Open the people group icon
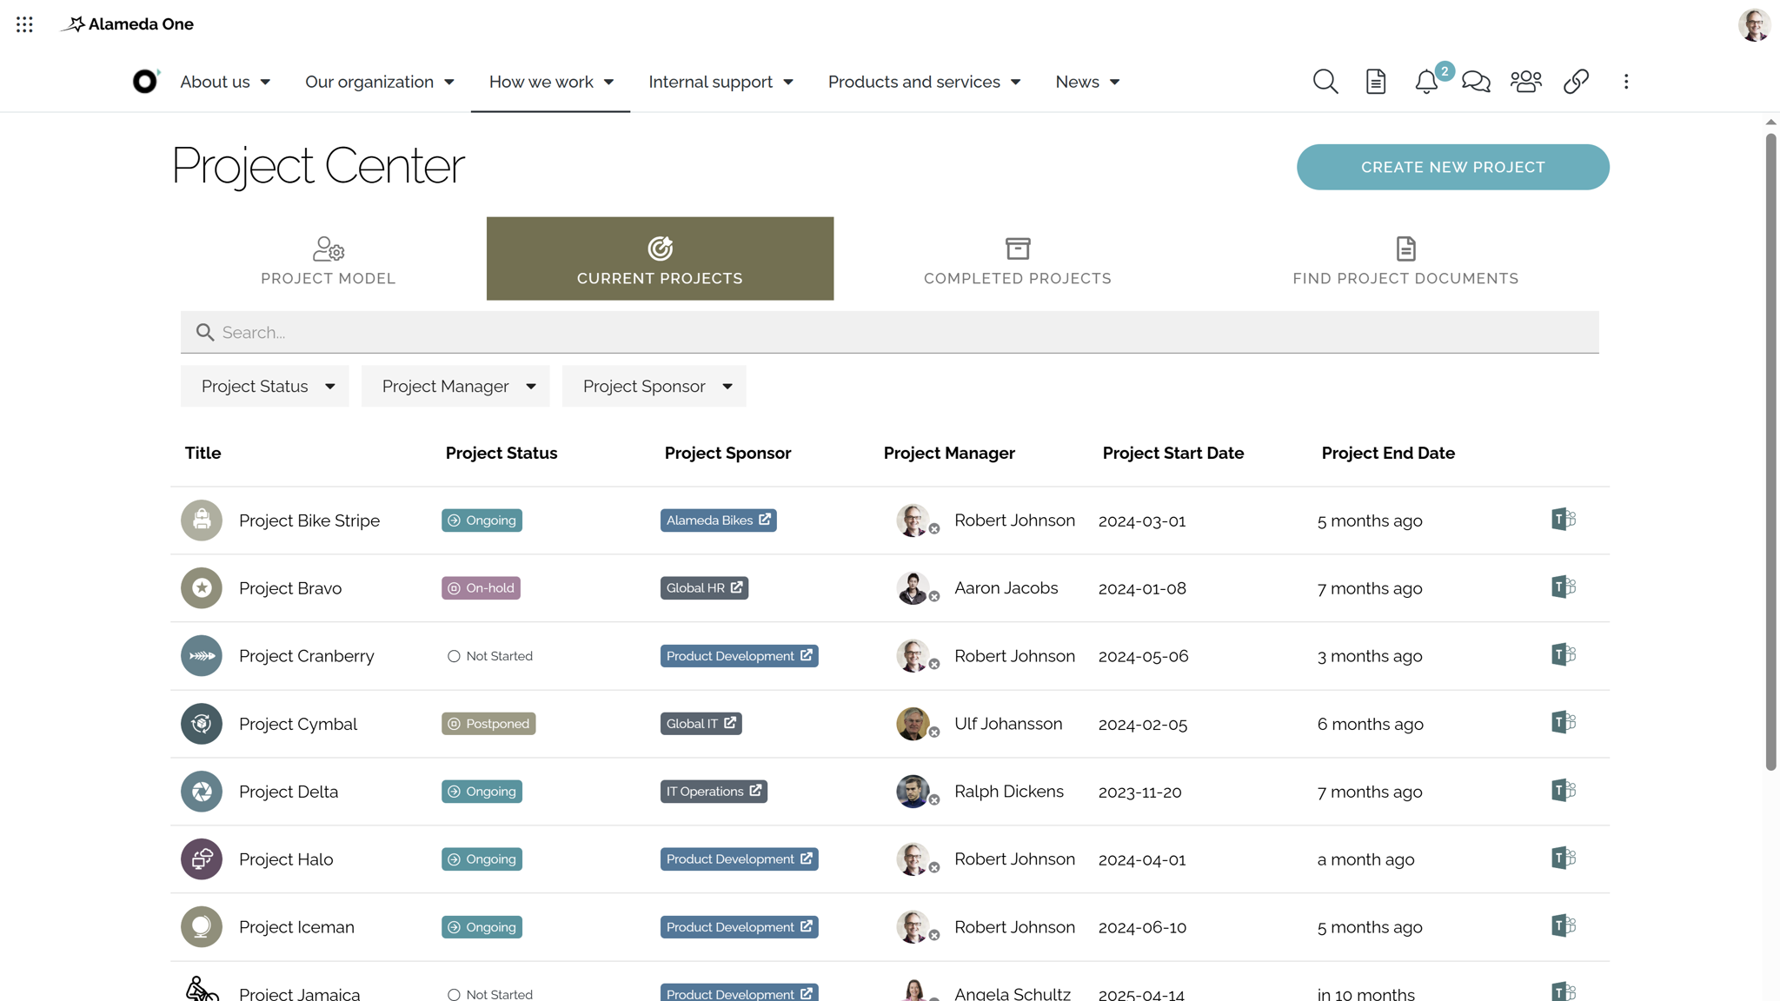 point(1526,82)
